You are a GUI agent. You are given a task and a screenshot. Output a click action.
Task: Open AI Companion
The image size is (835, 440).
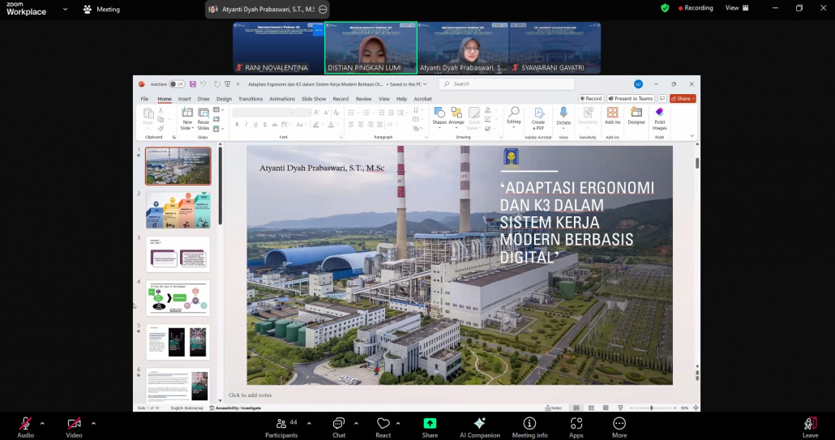(x=480, y=427)
